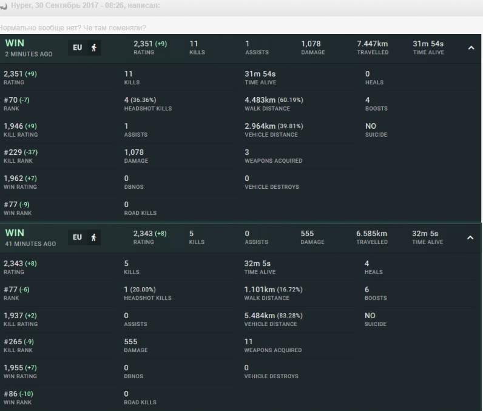Collapse the match from 2 minutes ago
Image resolution: width=483 pixels, height=411 pixels.
(471, 48)
